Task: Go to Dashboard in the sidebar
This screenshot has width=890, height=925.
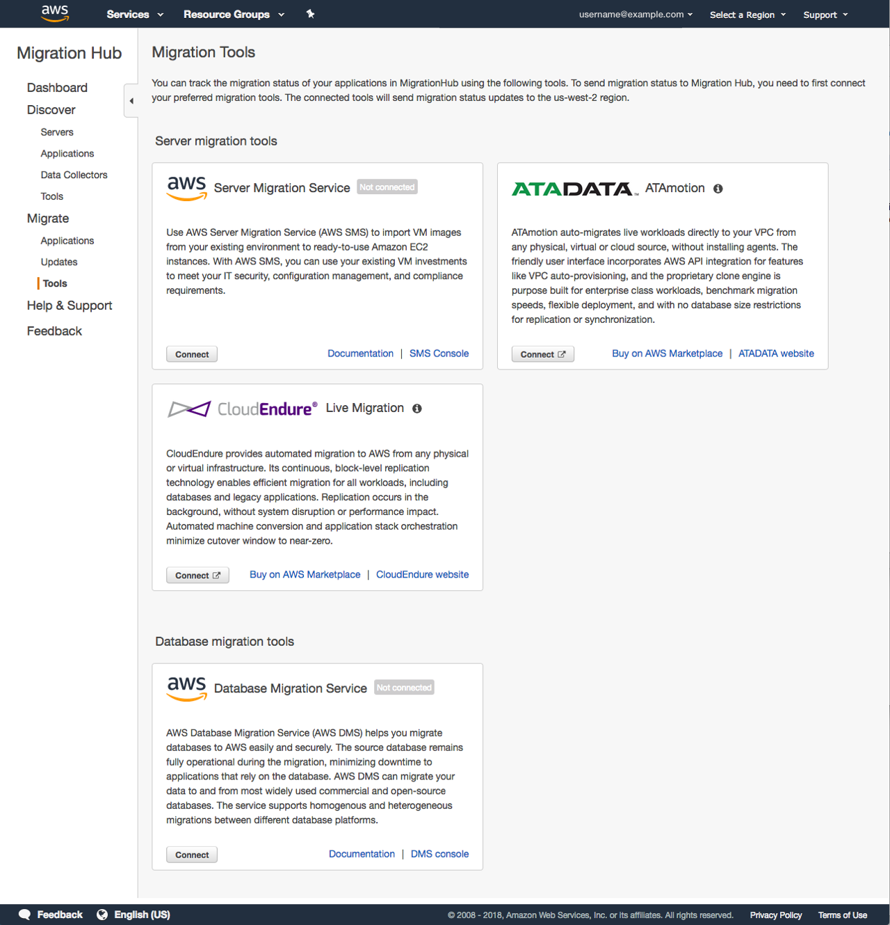Action: (57, 88)
